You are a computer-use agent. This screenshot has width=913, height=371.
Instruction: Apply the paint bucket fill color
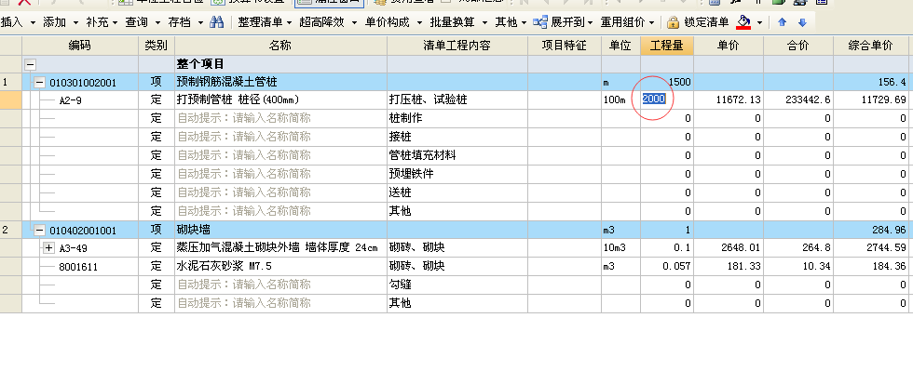click(x=743, y=22)
